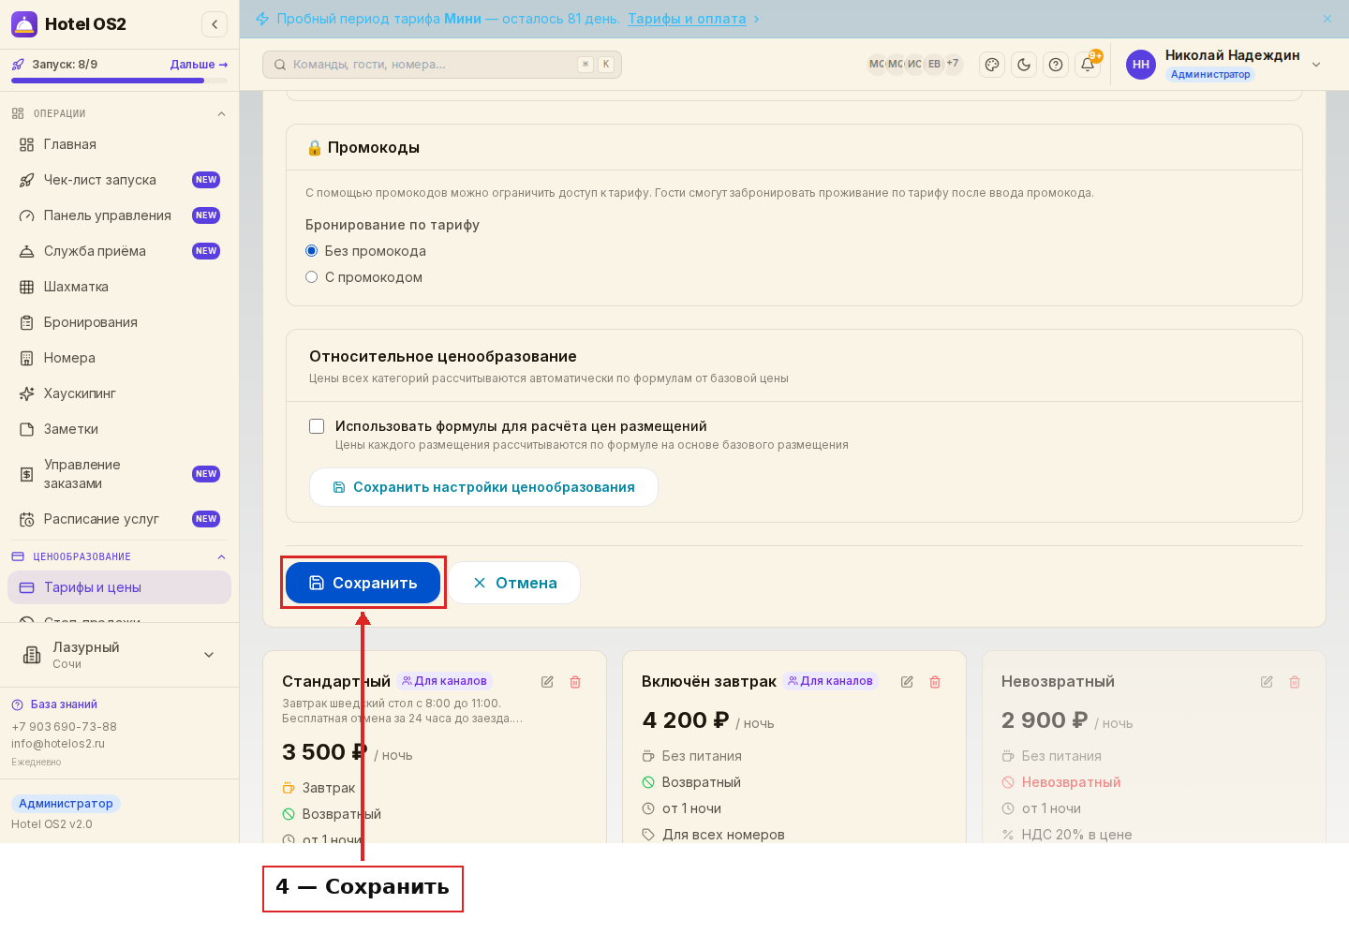1349x934 pixels.
Task: Select the Без промокода option
Action: point(312,251)
